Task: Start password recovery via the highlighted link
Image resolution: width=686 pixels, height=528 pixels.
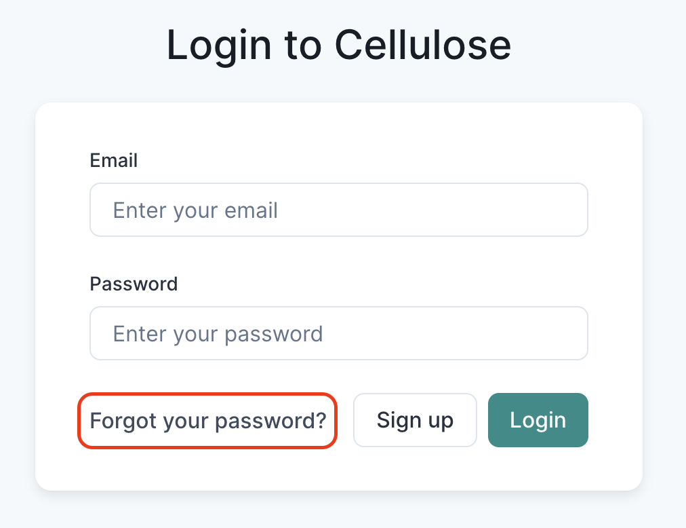Action: click(x=207, y=421)
